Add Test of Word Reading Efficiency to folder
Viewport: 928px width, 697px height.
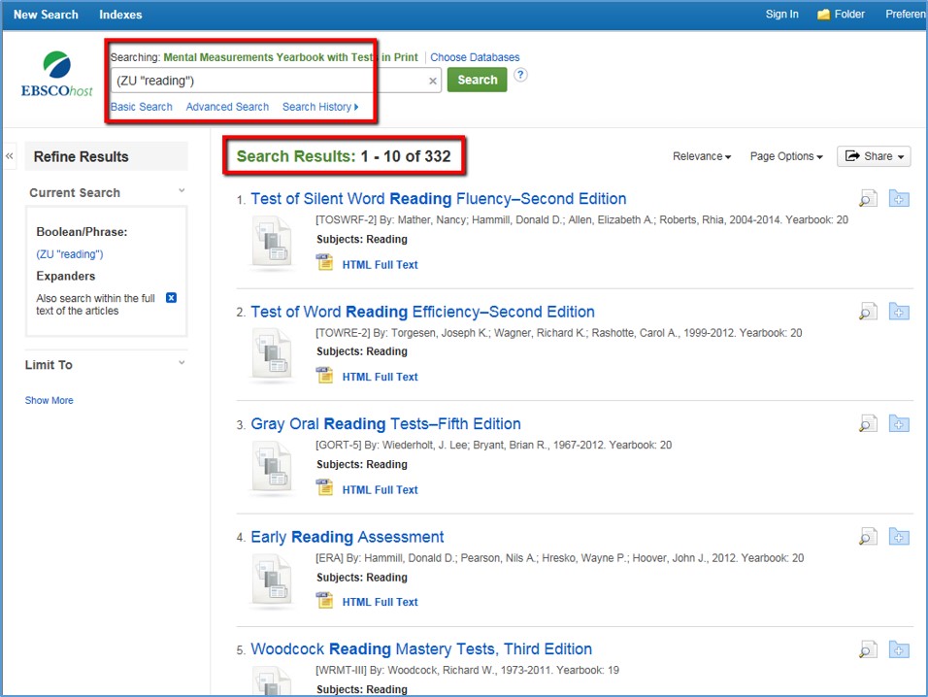click(x=899, y=312)
